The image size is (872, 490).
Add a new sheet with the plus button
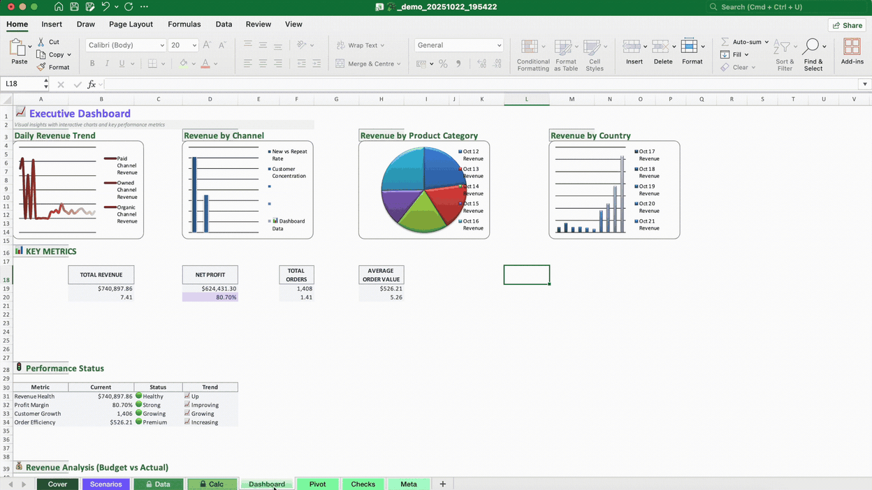tap(442, 483)
